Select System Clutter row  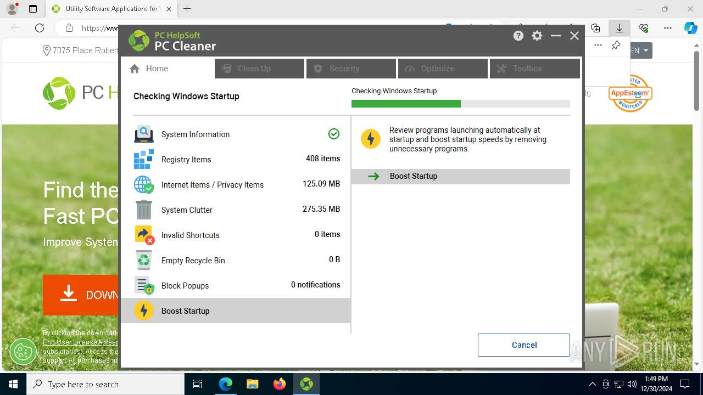coord(236,210)
